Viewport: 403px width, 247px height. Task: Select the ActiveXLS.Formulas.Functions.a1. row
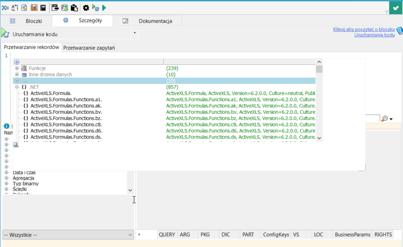click(164, 99)
